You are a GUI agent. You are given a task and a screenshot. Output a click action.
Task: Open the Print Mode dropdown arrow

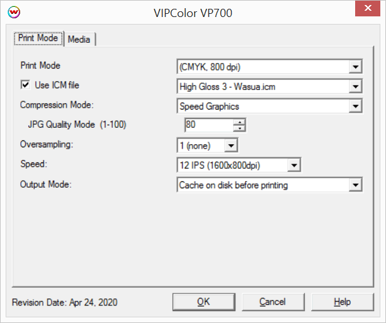[x=356, y=67]
